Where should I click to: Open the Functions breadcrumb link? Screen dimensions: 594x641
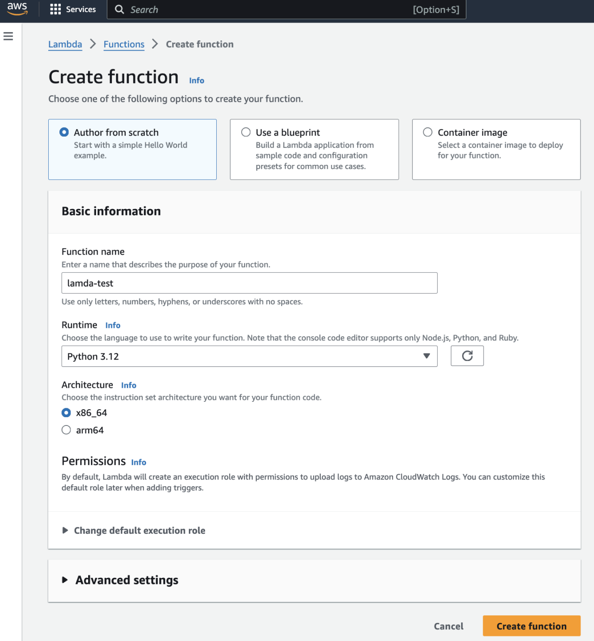click(x=123, y=44)
